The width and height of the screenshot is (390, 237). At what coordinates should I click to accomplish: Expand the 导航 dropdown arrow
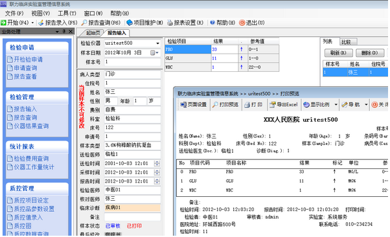pyautogui.click(x=366, y=105)
